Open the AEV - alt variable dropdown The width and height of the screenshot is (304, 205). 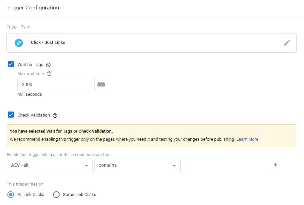[x=50, y=165]
